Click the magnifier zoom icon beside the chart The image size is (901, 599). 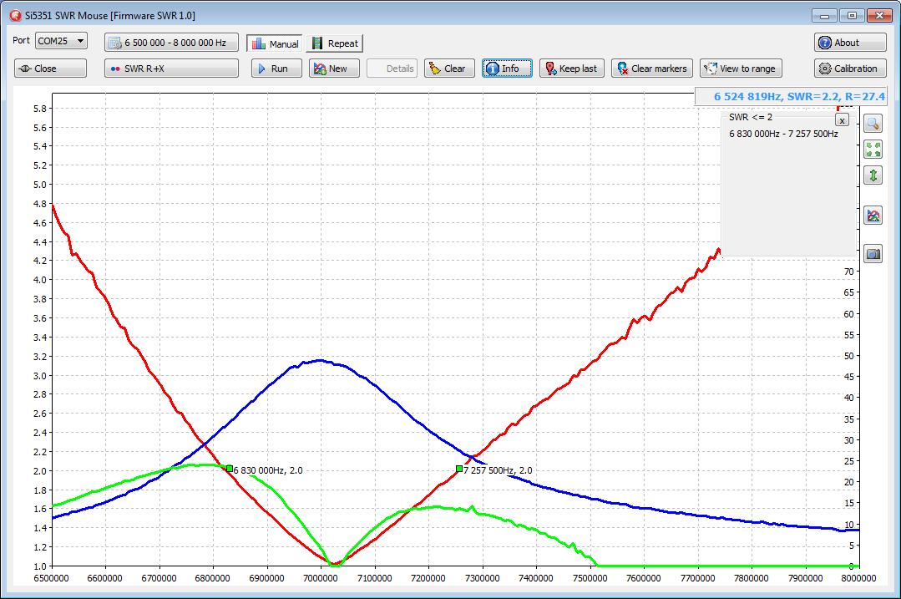click(873, 124)
